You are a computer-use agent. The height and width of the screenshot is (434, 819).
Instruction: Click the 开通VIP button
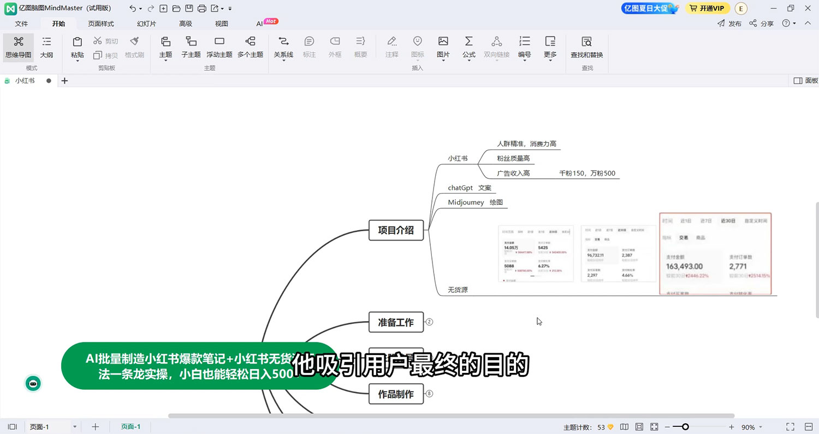(707, 8)
